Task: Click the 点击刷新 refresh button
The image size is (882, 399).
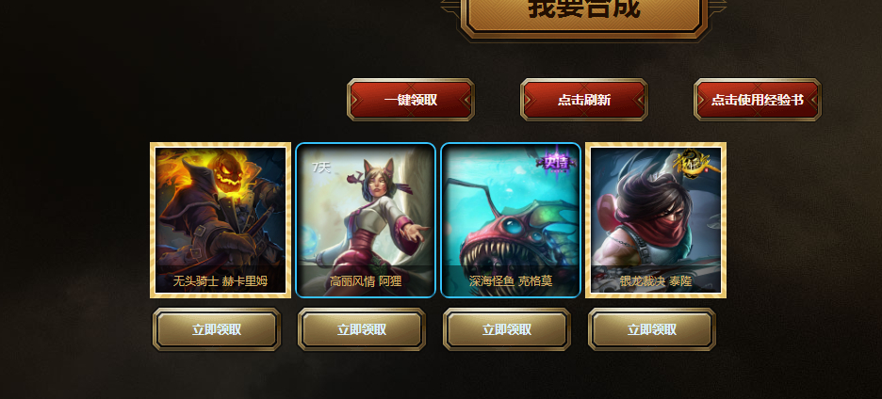Action: click(584, 100)
